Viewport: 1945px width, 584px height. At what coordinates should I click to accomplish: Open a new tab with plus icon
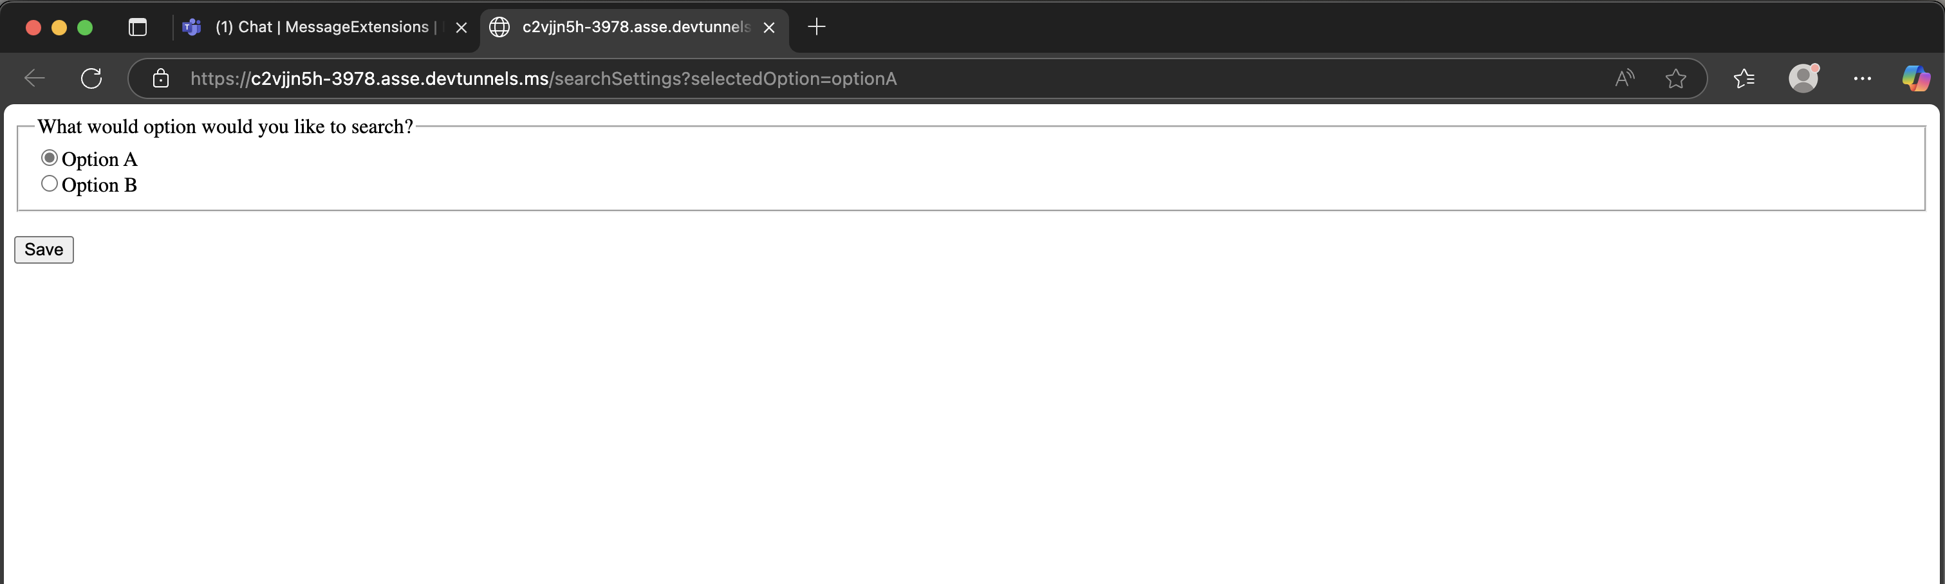click(816, 27)
